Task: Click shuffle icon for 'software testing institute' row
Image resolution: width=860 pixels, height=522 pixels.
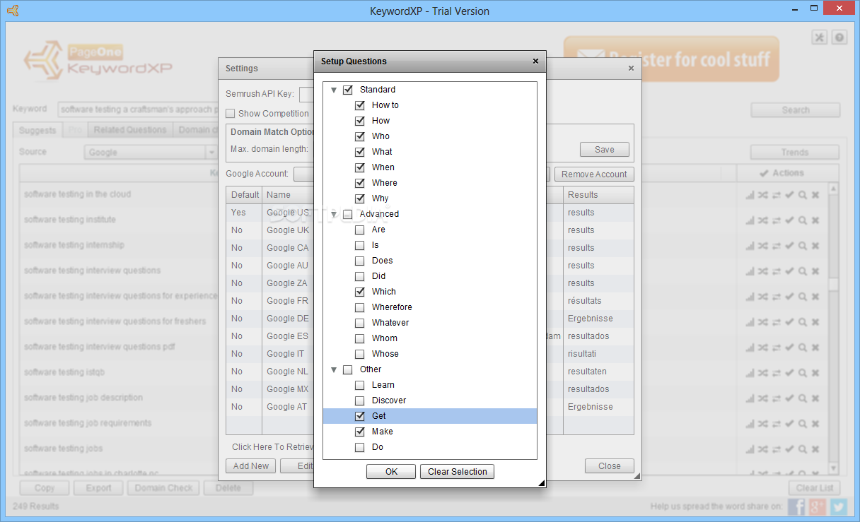Action: (x=763, y=220)
